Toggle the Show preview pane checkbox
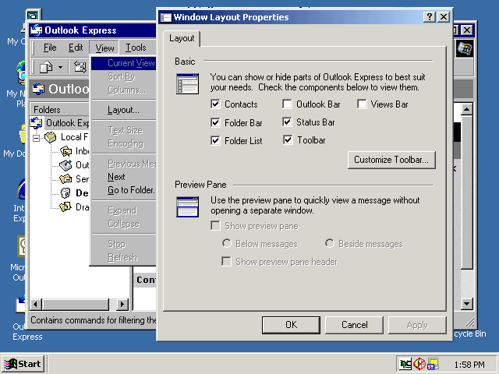This screenshot has width=499, height=374. tap(215, 226)
